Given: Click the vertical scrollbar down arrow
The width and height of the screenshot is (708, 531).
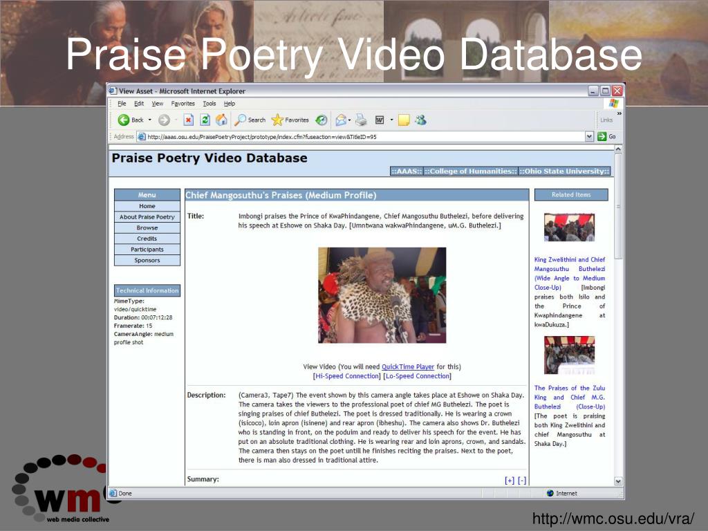Looking at the screenshot, I should pos(618,481).
